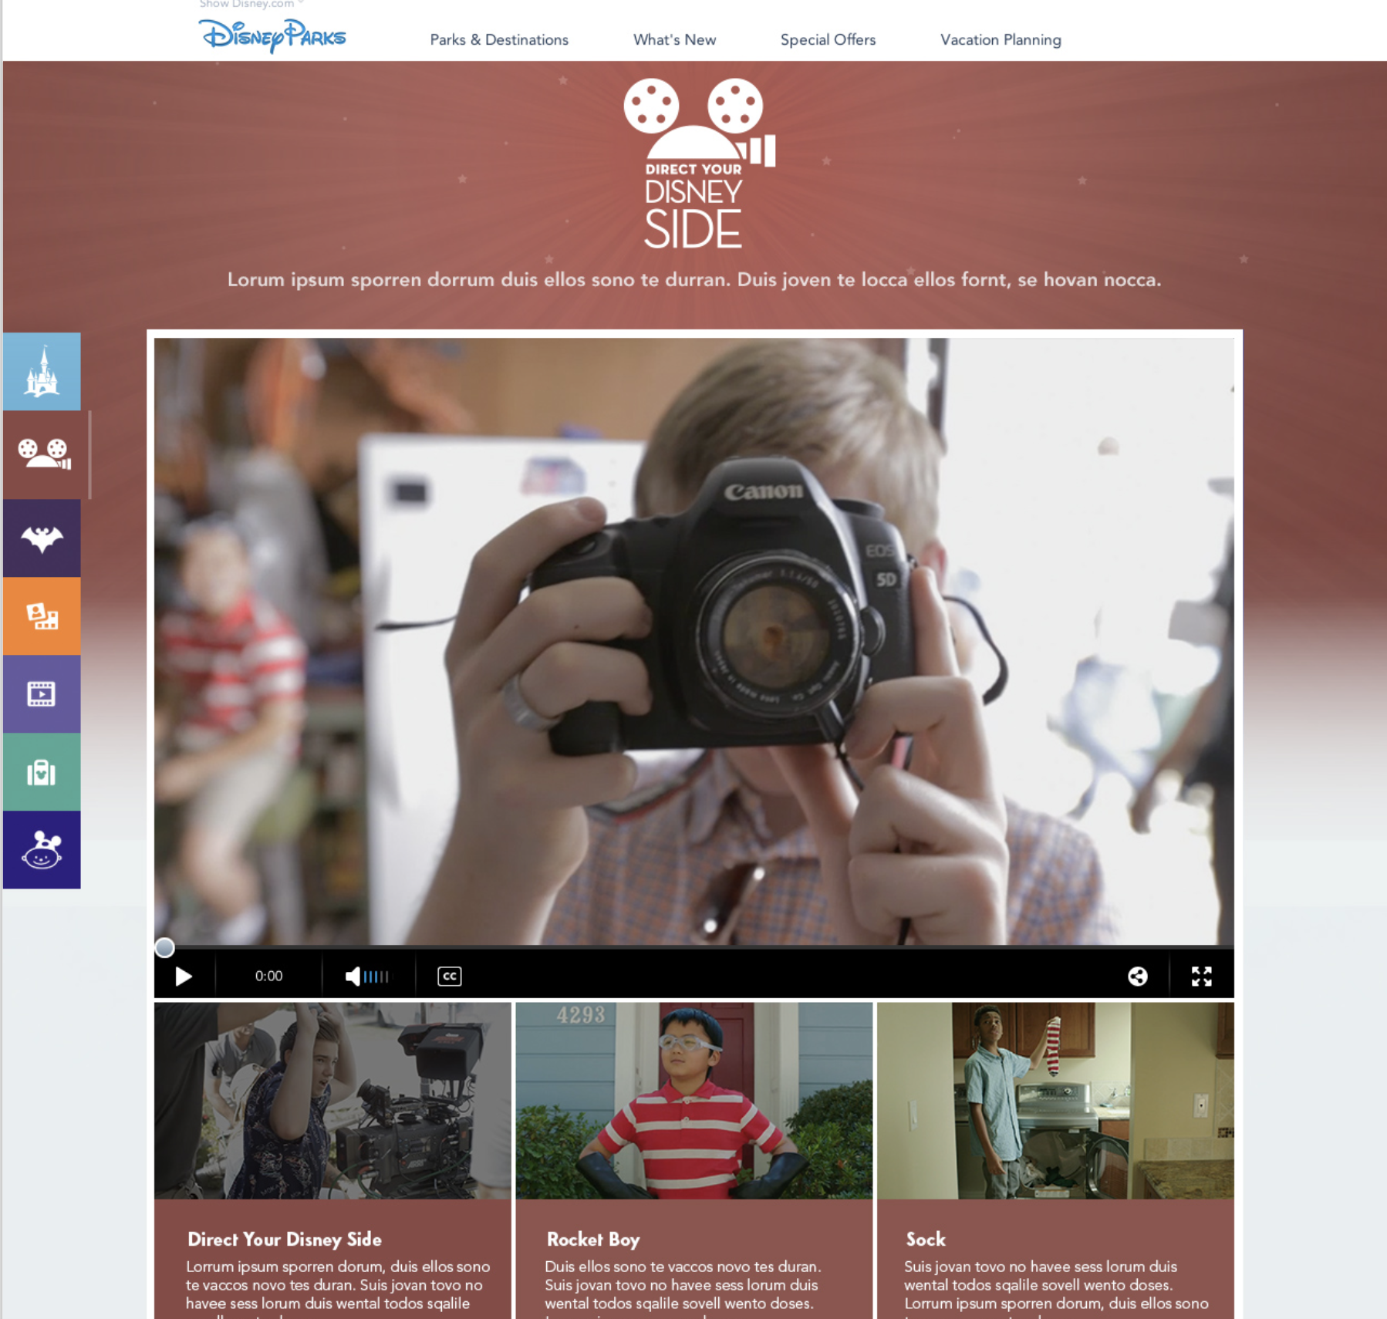Select the castle icon in the sidebar

[x=42, y=373]
